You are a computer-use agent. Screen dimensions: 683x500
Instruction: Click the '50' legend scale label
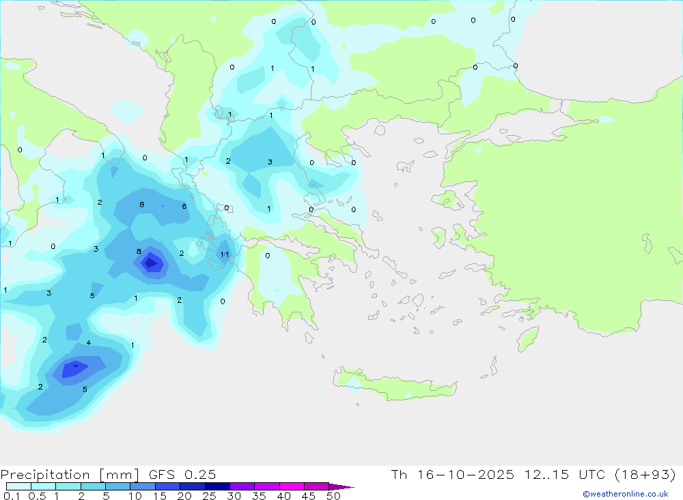(x=333, y=496)
